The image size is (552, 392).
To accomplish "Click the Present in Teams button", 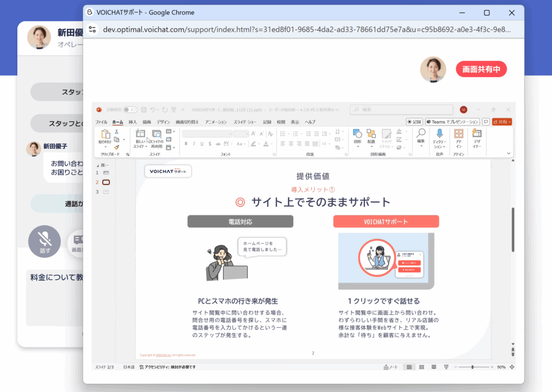I will coord(452,121).
